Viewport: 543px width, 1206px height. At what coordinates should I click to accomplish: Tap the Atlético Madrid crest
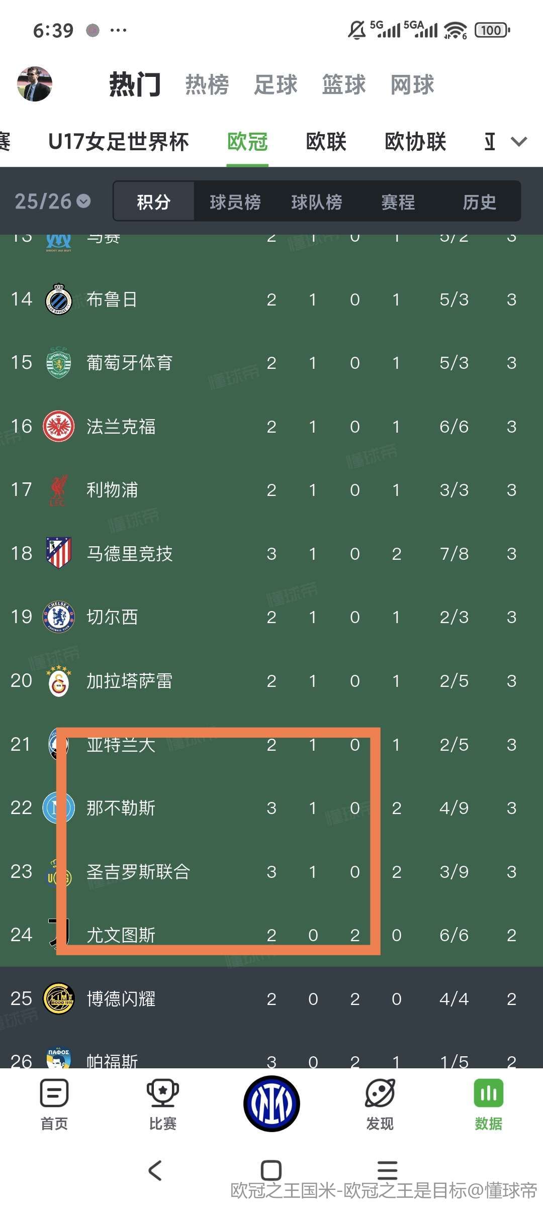tap(59, 553)
